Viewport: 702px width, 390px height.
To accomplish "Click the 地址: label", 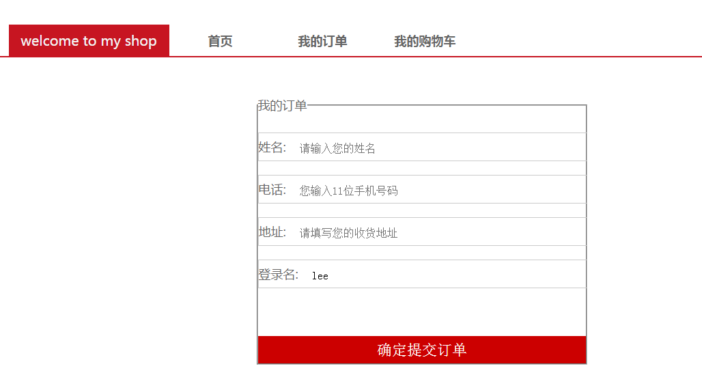I will pyautogui.click(x=272, y=232).
